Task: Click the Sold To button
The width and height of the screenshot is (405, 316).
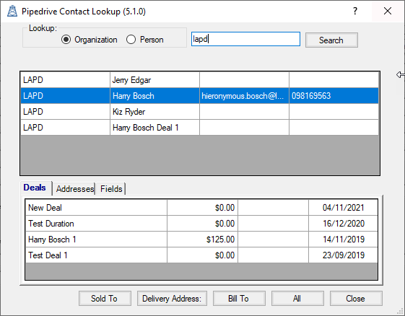Action: tap(105, 299)
